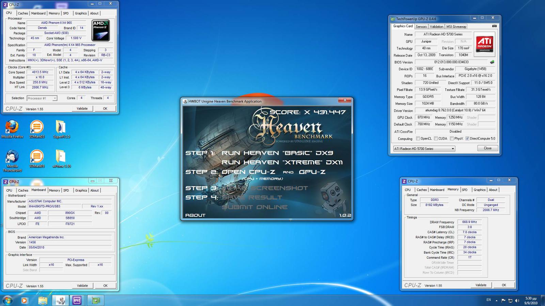
Task: Open the wPrime 1.55 desktop folder
Action: (61, 159)
